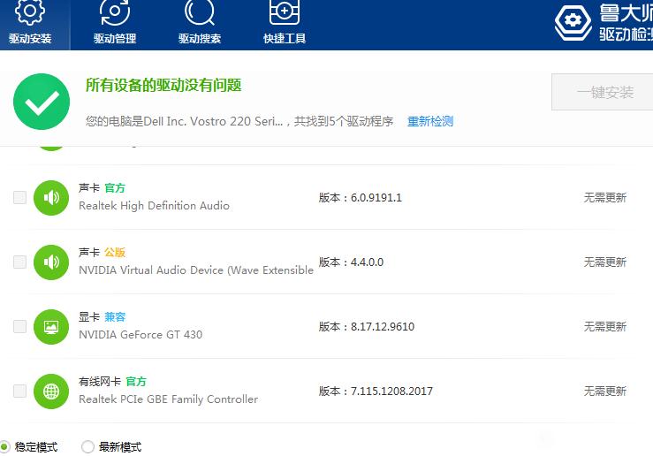This screenshot has height=456, width=653.
Task: Click 无需更新 in the GeForce GT 430 row
Action: click(605, 326)
